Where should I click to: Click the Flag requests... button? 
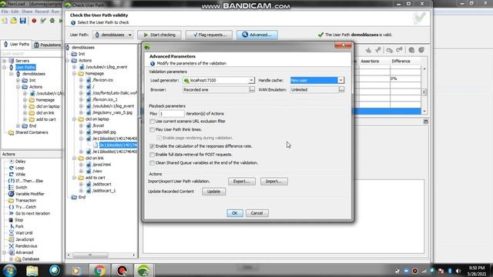209,35
